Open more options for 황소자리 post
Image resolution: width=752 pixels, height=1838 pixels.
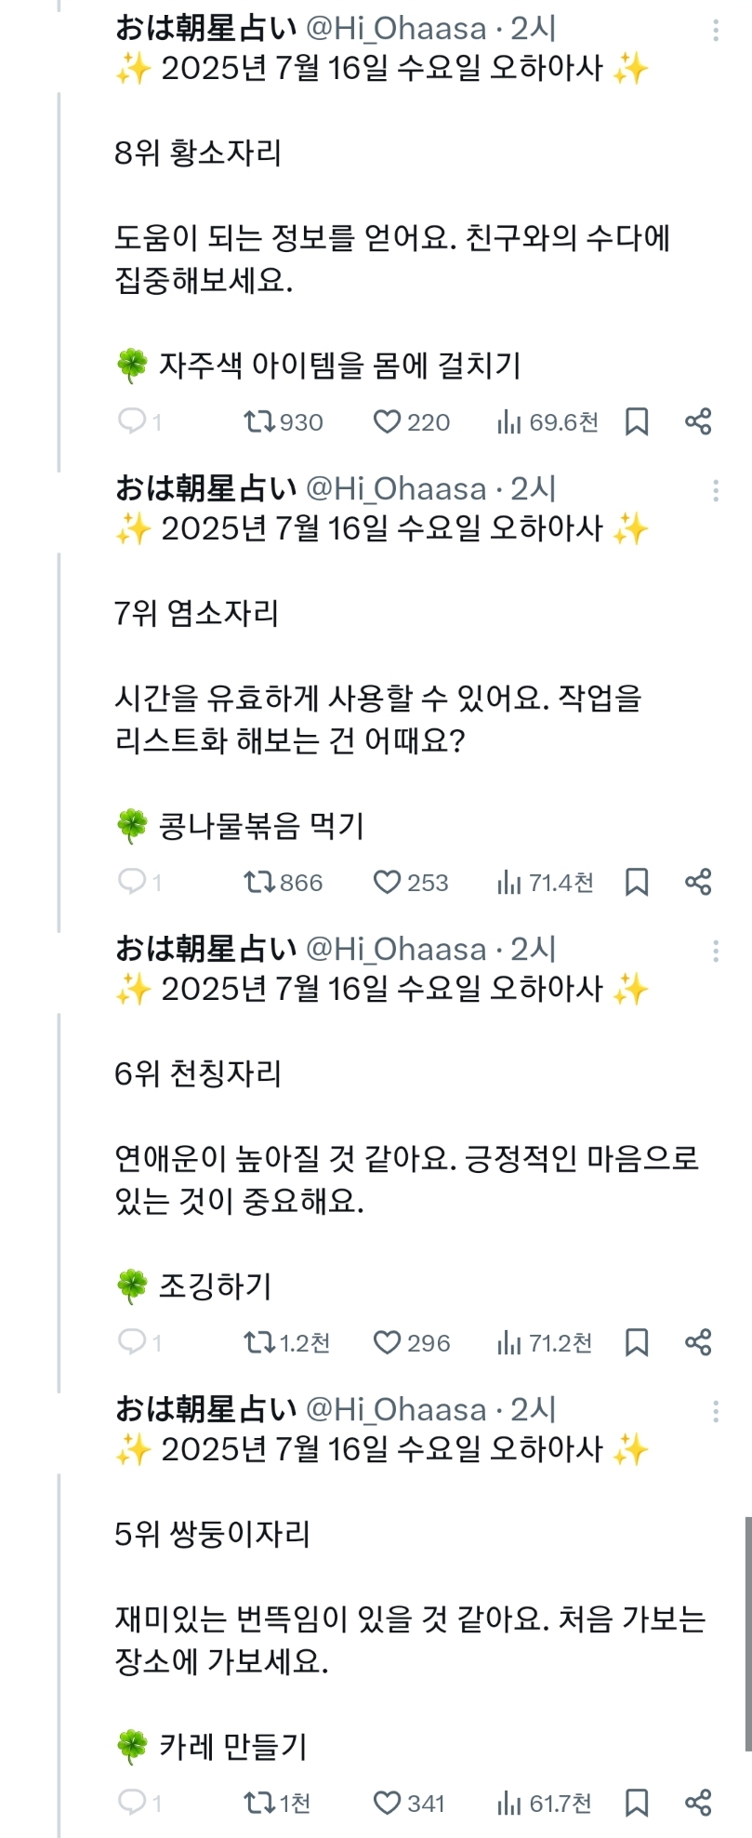click(x=716, y=31)
